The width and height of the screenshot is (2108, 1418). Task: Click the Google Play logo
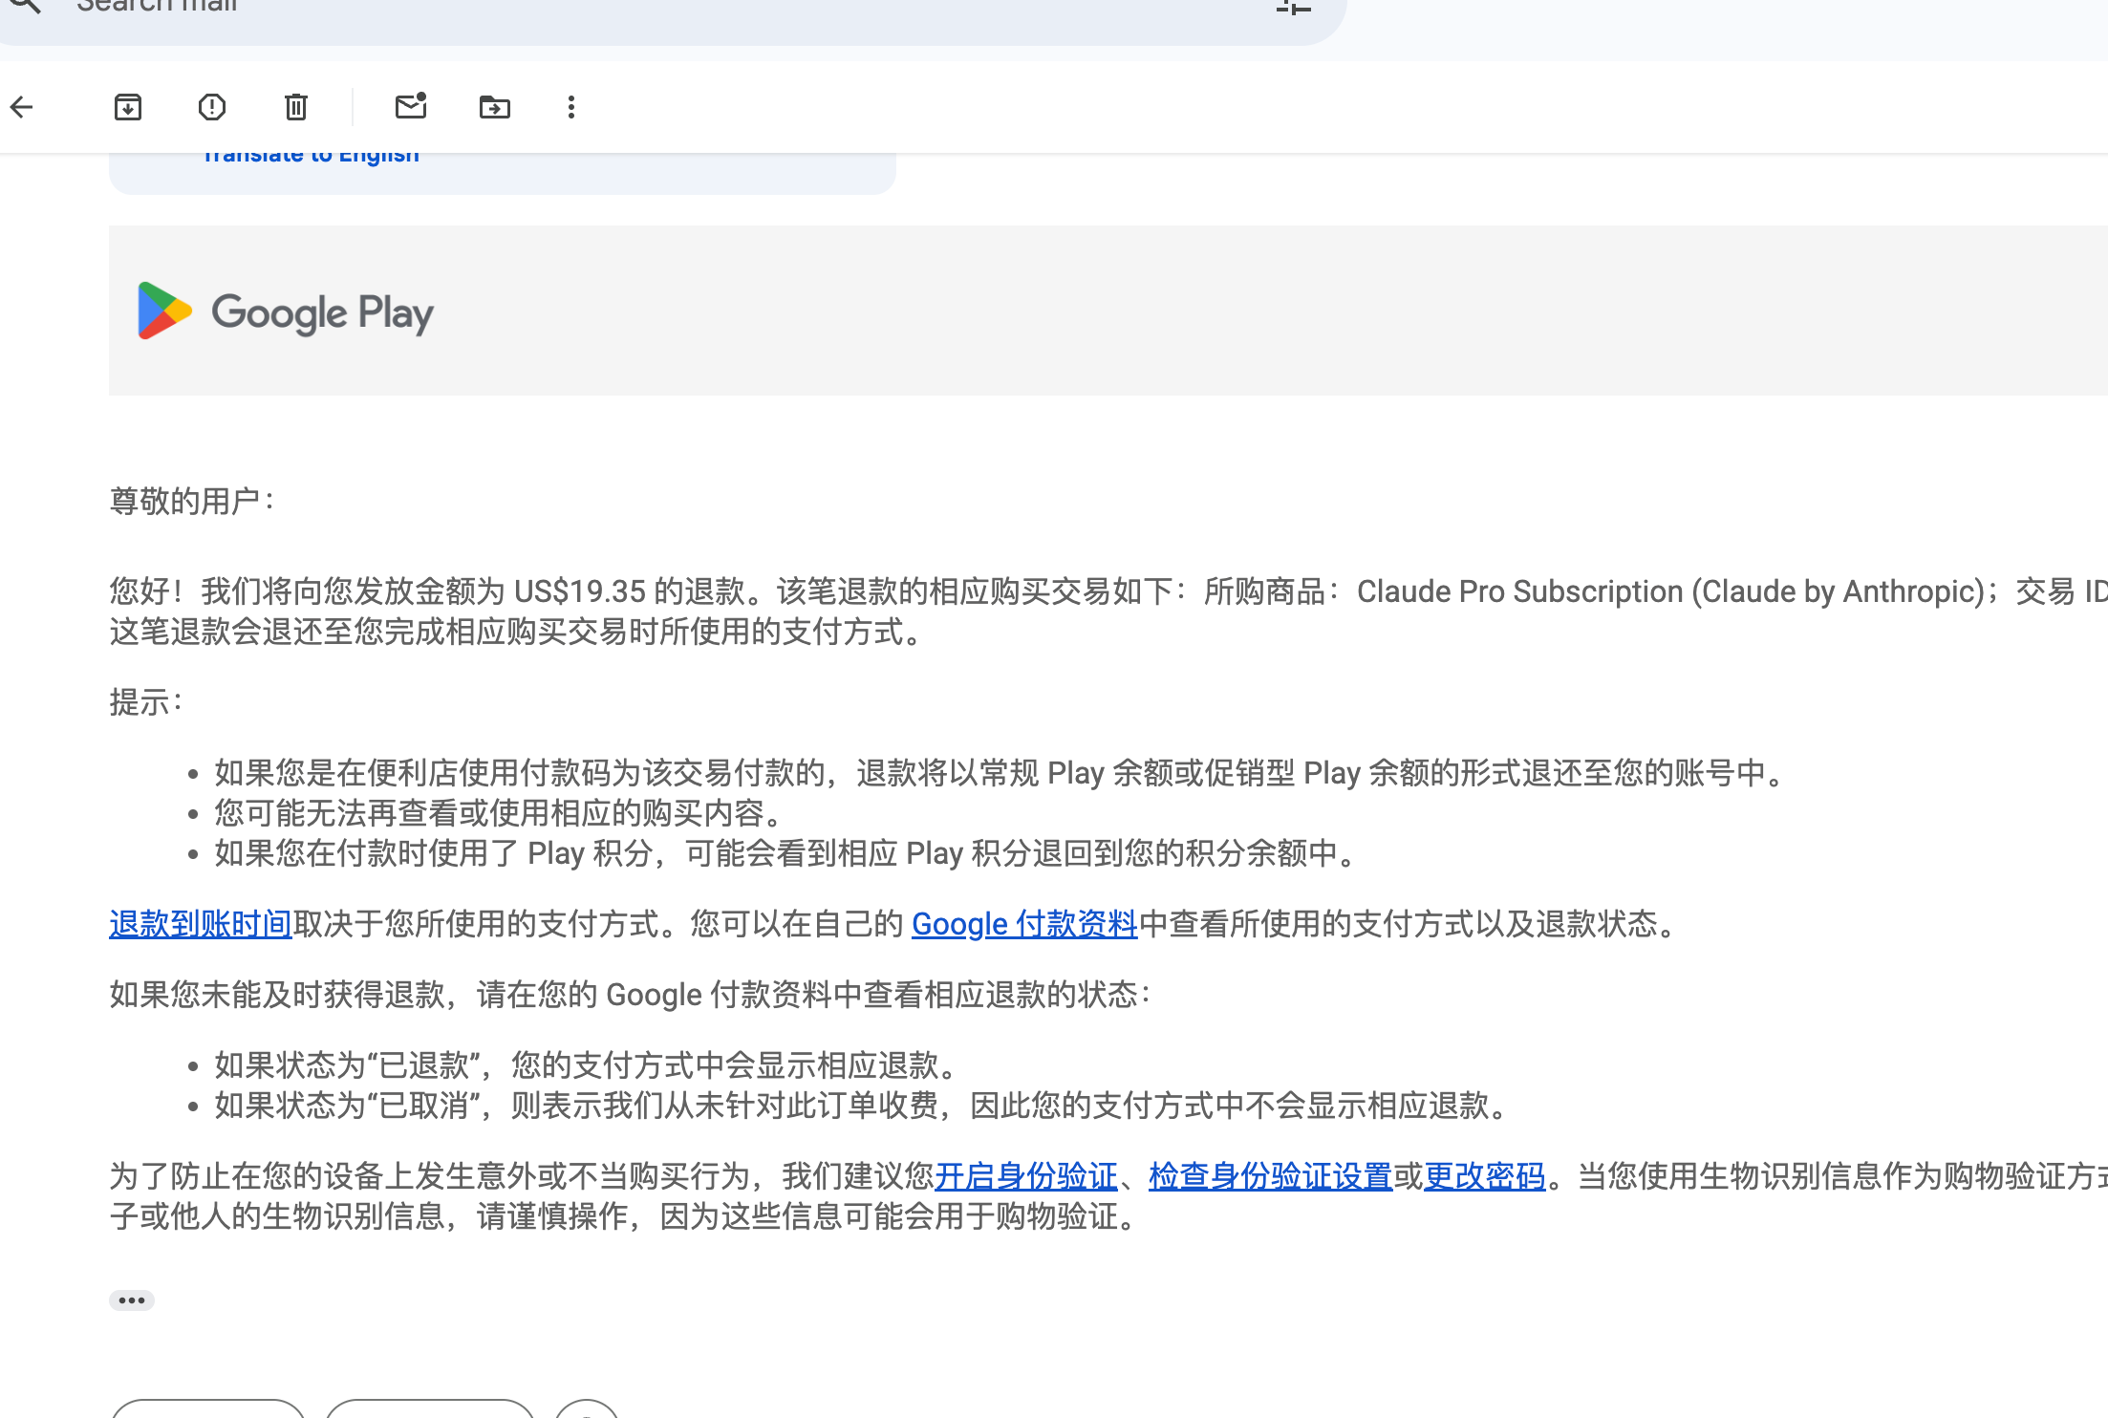(286, 312)
